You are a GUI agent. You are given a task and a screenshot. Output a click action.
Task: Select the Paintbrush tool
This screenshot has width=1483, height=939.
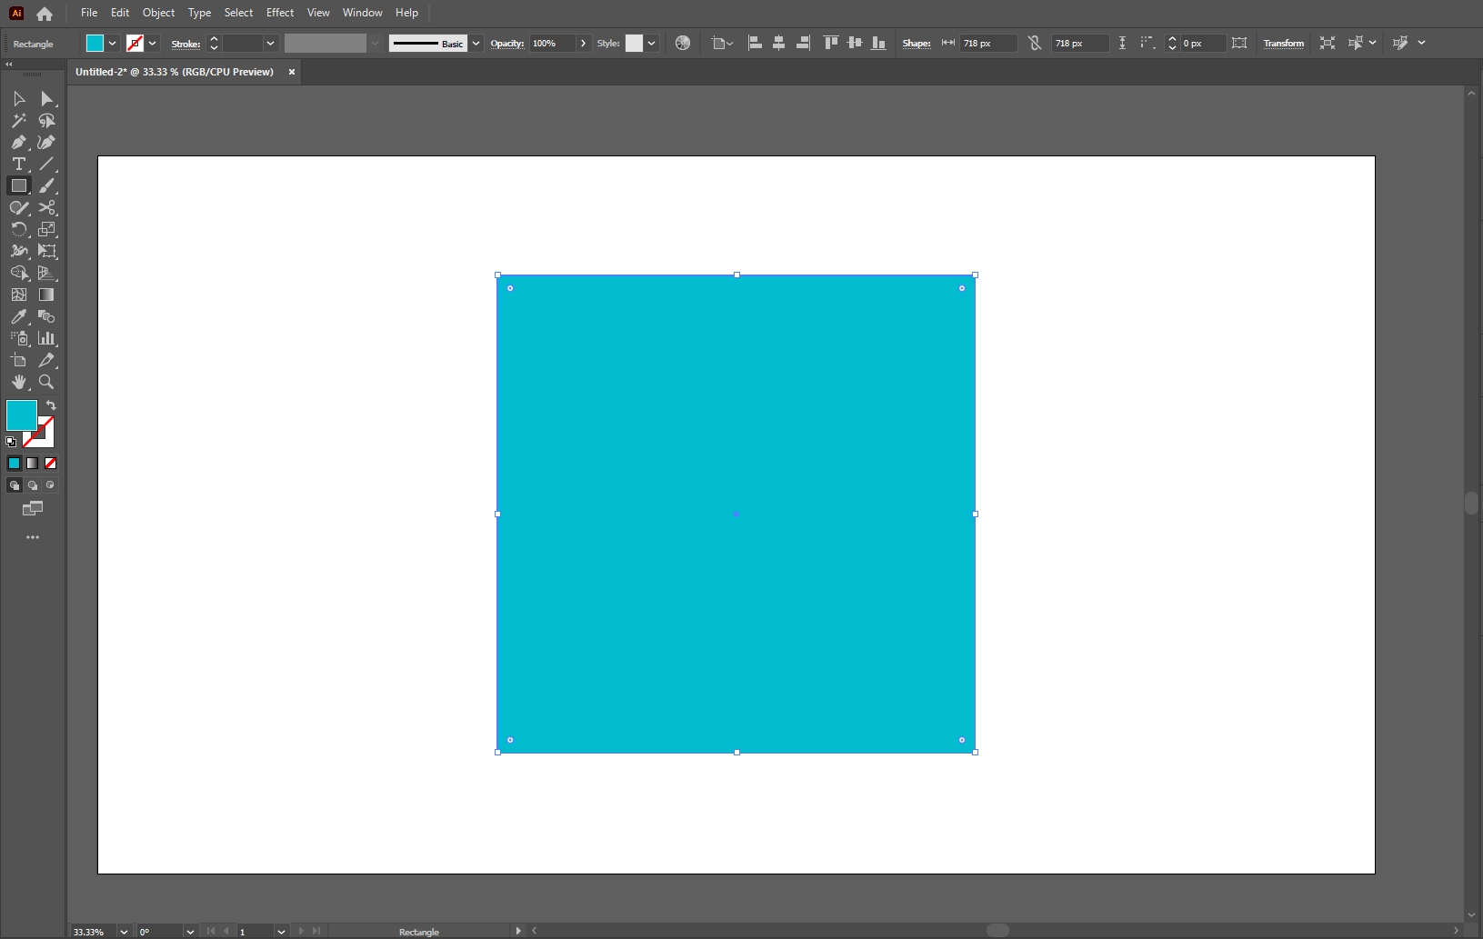pyautogui.click(x=46, y=185)
